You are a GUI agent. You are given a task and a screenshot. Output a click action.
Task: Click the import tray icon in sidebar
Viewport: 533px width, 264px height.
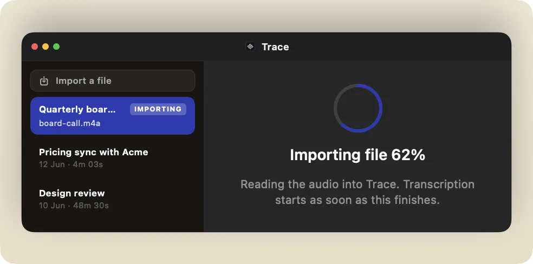44,81
